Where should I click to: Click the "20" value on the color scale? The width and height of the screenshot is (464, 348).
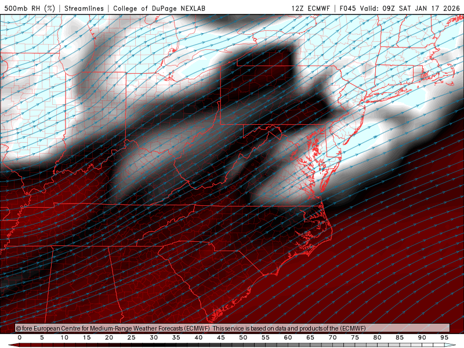click(109, 338)
